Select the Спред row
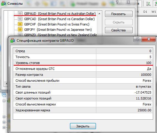 coord(83,51)
